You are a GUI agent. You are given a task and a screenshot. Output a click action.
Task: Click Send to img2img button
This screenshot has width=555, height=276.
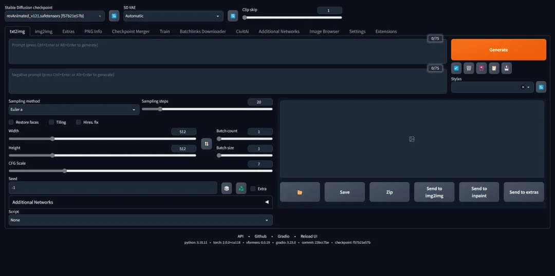pyautogui.click(x=434, y=192)
